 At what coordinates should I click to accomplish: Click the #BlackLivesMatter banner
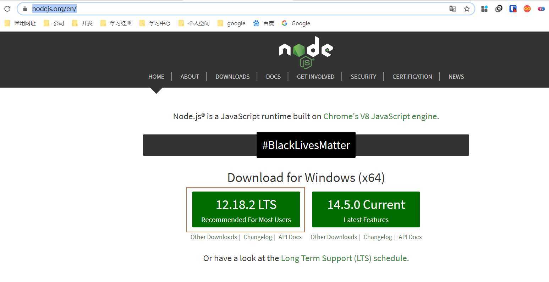coord(306,145)
